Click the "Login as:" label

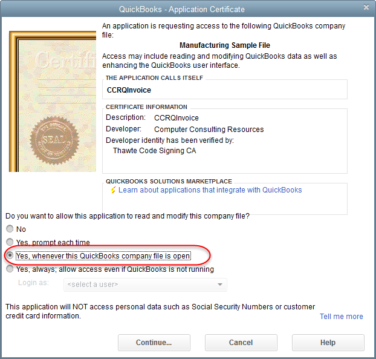(34, 283)
